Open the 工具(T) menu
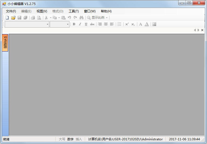The image size is (207, 144). click(x=74, y=11)
